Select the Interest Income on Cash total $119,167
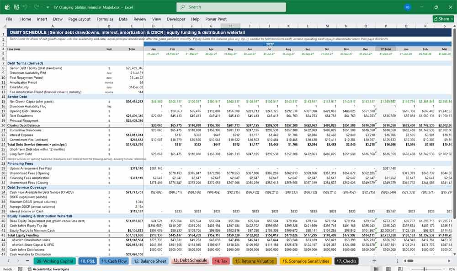The width and height of the screenshot is (457, 271). [137, 211]
